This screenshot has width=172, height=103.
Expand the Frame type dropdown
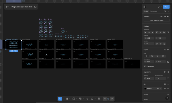point(147,16)
